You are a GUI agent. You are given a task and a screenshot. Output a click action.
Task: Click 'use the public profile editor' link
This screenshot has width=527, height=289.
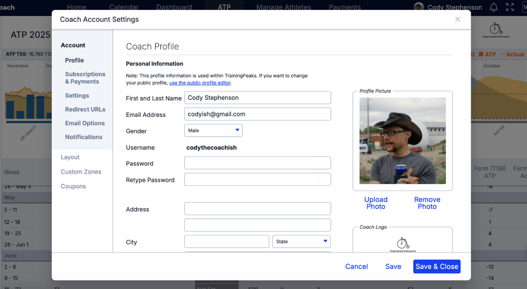pos(200,83)
